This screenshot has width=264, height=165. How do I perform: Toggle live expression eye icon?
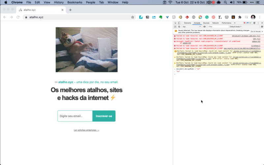pyautogui.click(x=204, y=27)
